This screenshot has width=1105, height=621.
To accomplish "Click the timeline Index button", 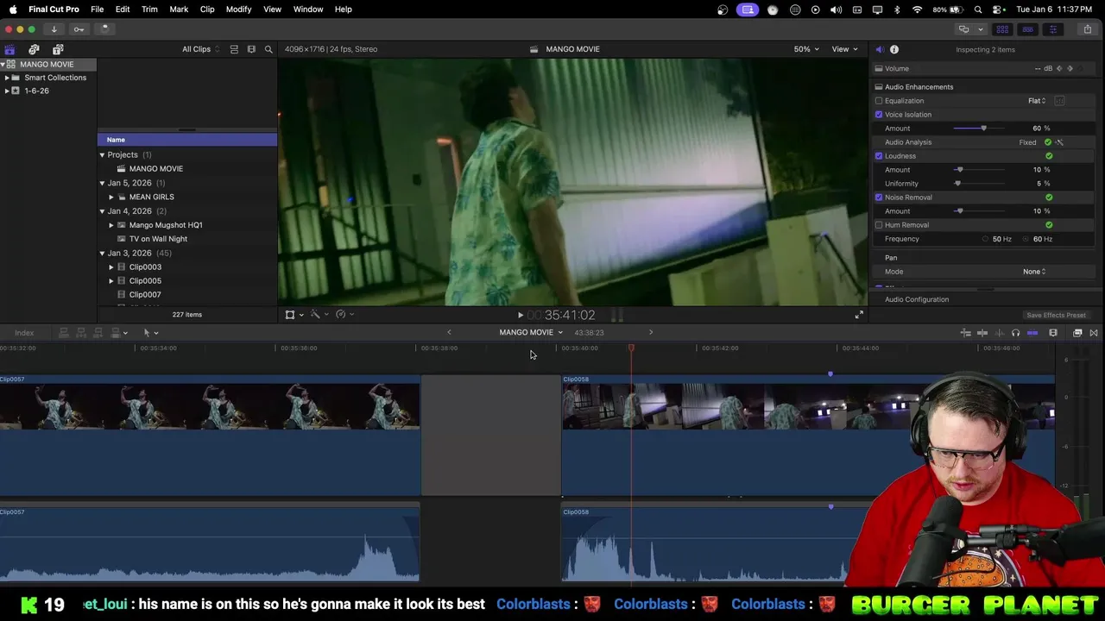I will pos(24,333).
